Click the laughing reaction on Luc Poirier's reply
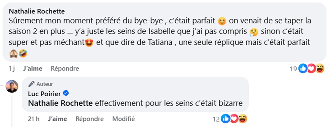Screen dimensions: 329x127 [x=243, y=119]
